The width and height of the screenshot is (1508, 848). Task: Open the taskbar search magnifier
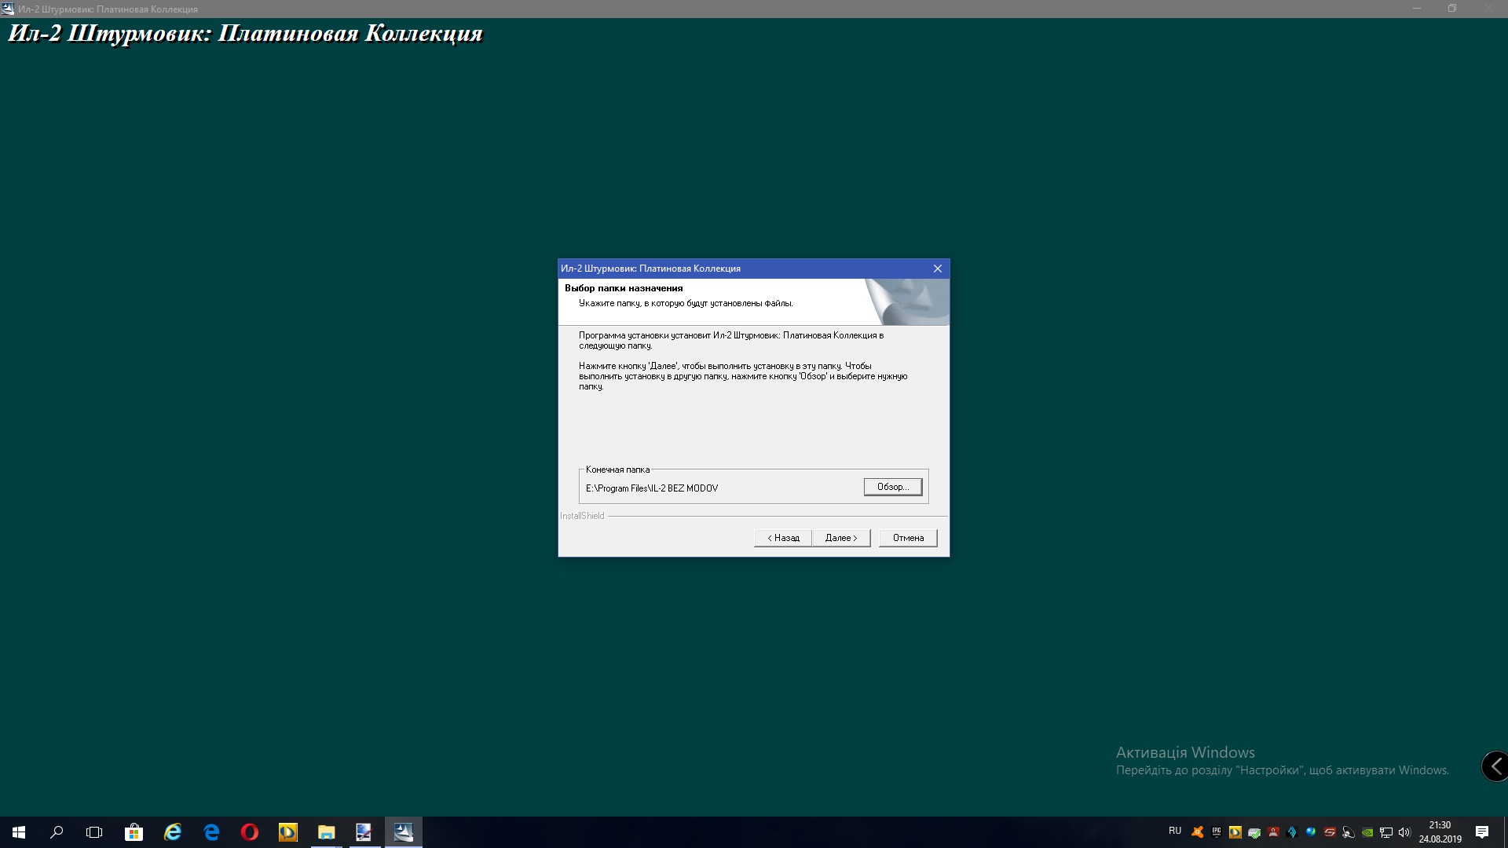(57, 832)
